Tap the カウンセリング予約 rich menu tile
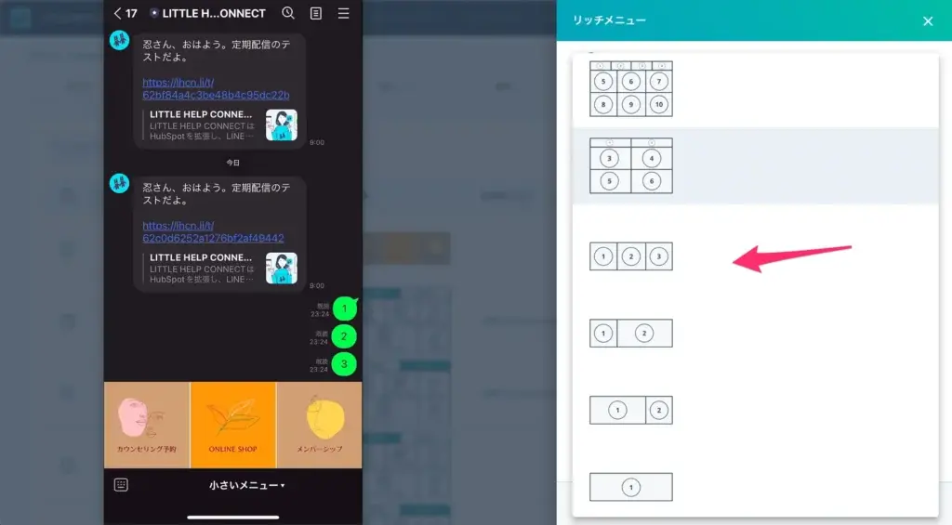 click(x=147, y=425)
